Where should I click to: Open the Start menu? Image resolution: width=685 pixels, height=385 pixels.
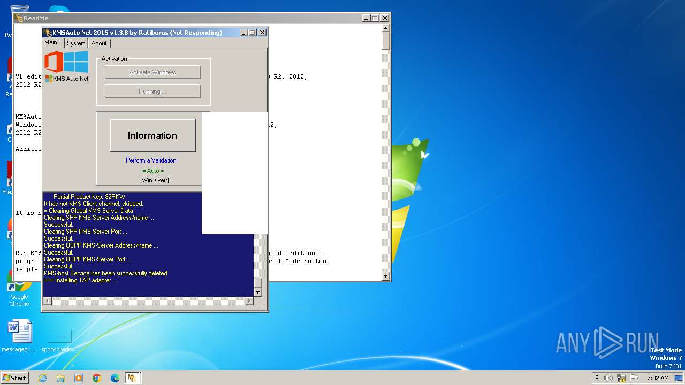pos(15,378)
